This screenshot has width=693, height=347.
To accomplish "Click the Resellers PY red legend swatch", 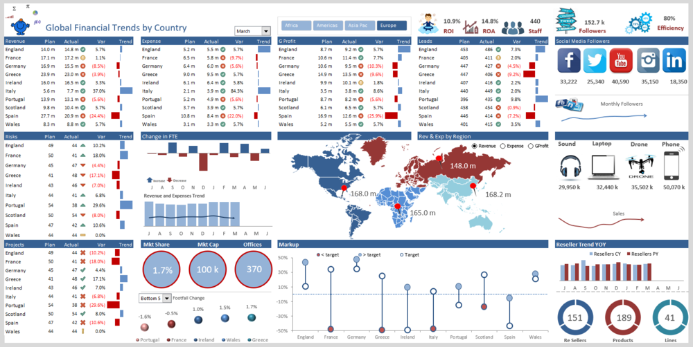I will (628, 254).
